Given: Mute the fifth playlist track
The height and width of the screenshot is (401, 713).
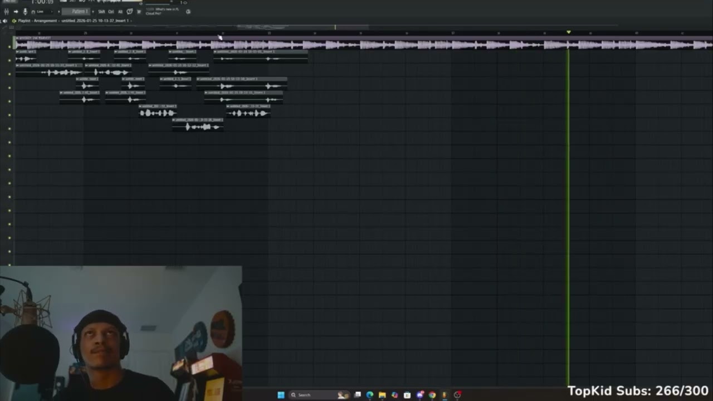Looking at the screenshot, I should 9,101.
